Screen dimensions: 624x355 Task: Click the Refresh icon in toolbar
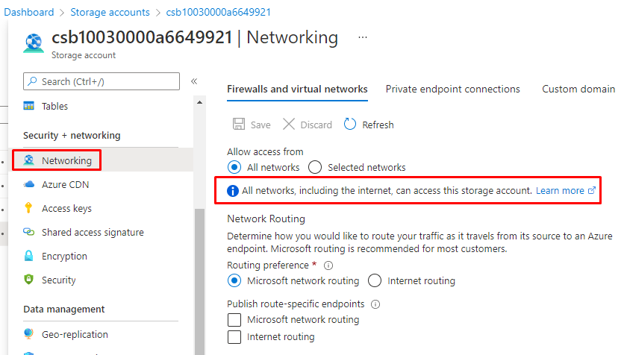tap(350, 125)
